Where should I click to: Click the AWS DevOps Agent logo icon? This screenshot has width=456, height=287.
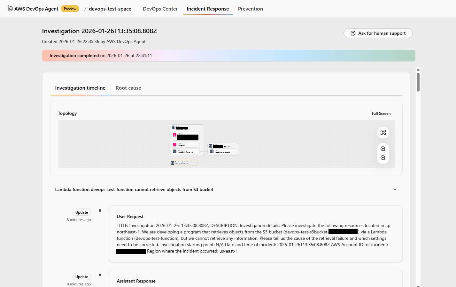10,9
